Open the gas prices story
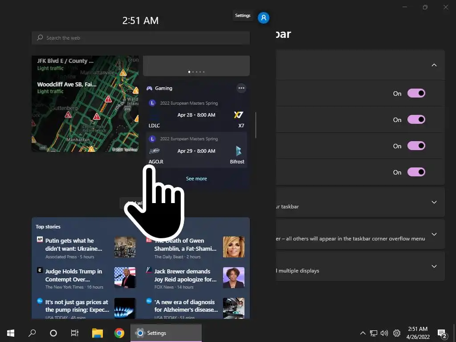The height and width of the screenshot is (342, 456). (77, 306)
